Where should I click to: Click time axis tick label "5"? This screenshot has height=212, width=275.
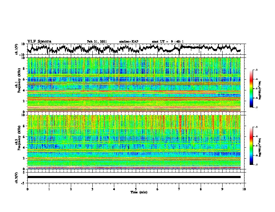(x=136, y=189)
